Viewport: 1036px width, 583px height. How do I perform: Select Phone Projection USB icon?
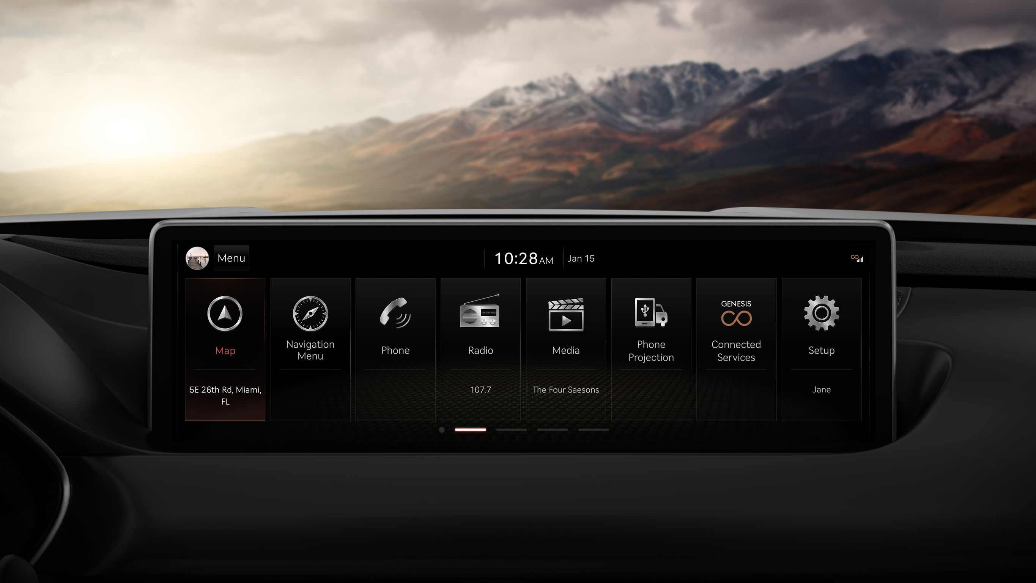tap(650, 313)
